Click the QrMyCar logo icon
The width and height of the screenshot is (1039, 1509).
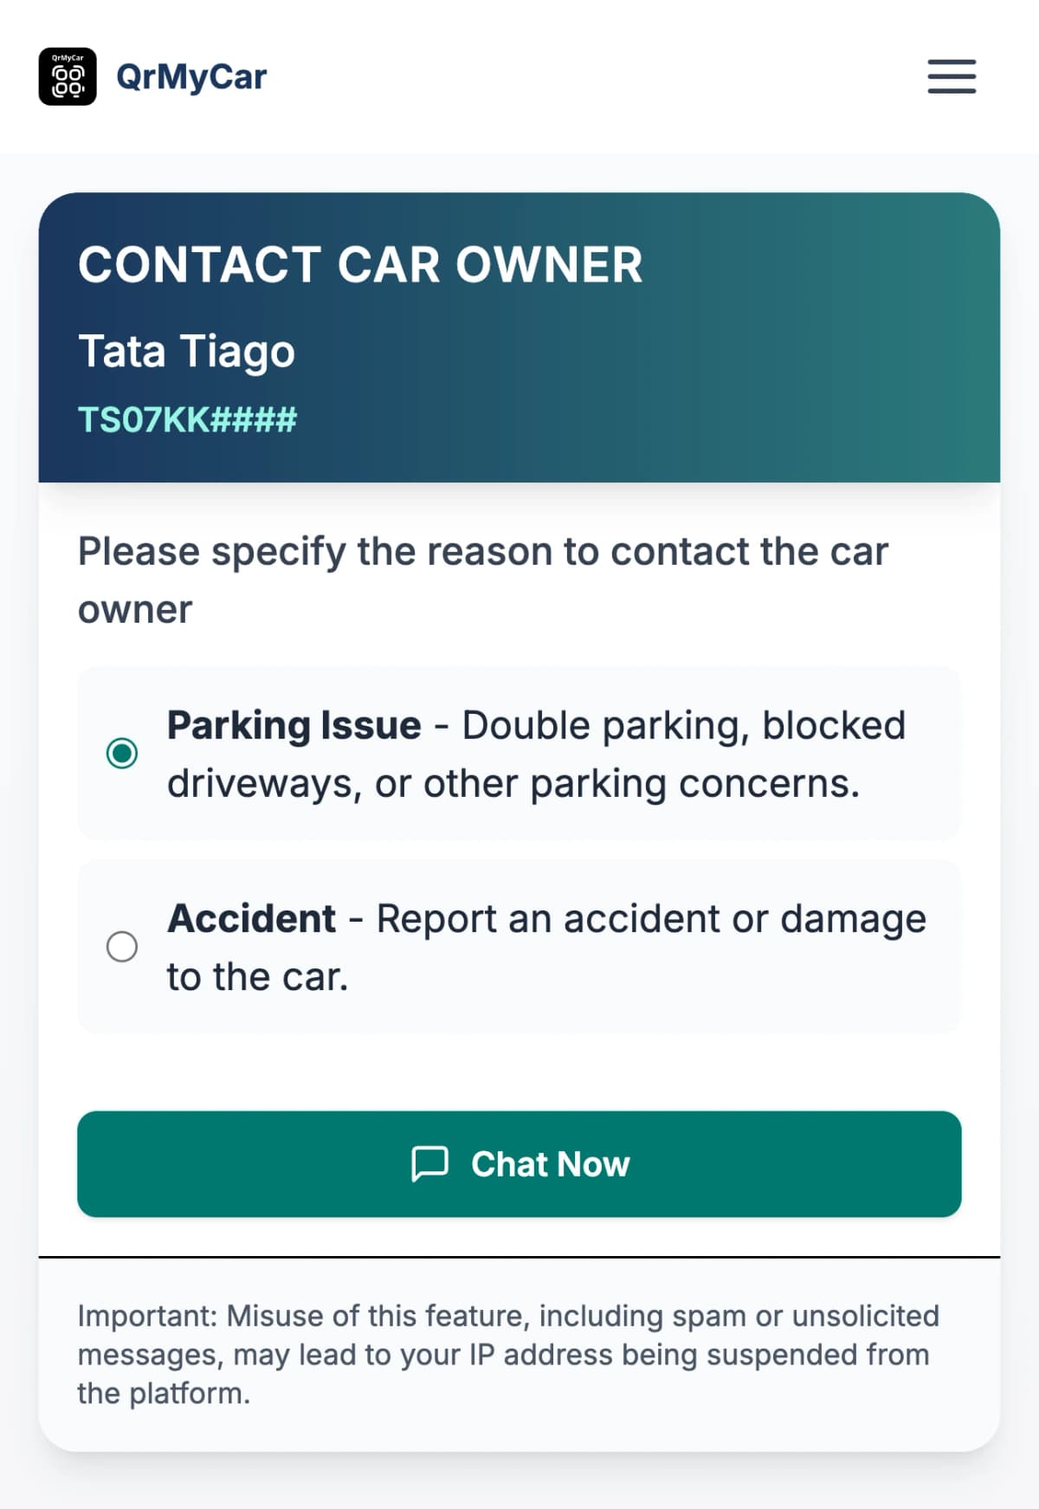coord(68,76)
